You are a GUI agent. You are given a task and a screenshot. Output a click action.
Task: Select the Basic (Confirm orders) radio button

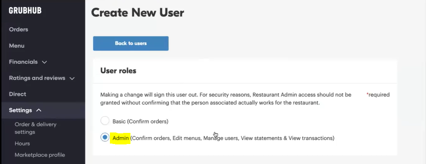click(105, 121)
